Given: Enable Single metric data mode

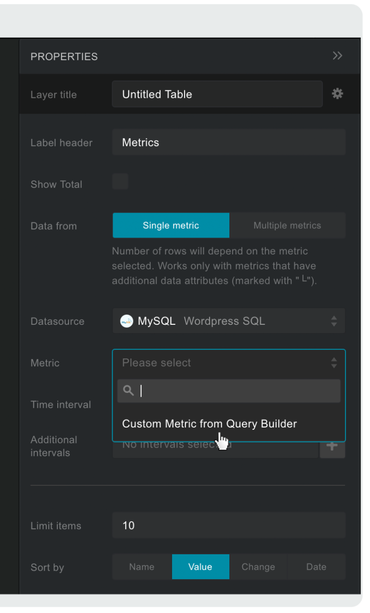Looking at the screenshot, I should point(171,225).
